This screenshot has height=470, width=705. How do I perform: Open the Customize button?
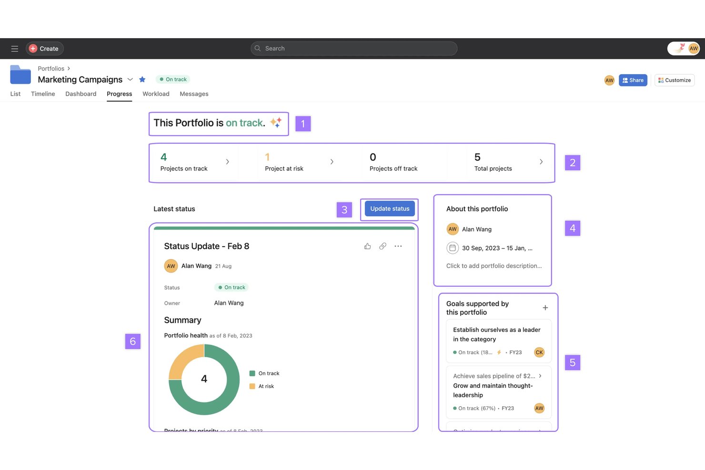point(675,80)
